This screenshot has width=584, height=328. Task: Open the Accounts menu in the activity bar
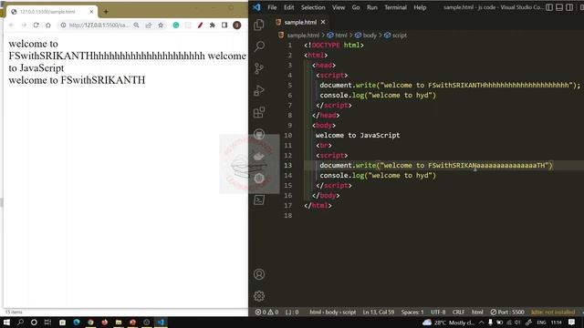(x=259, y=274)
